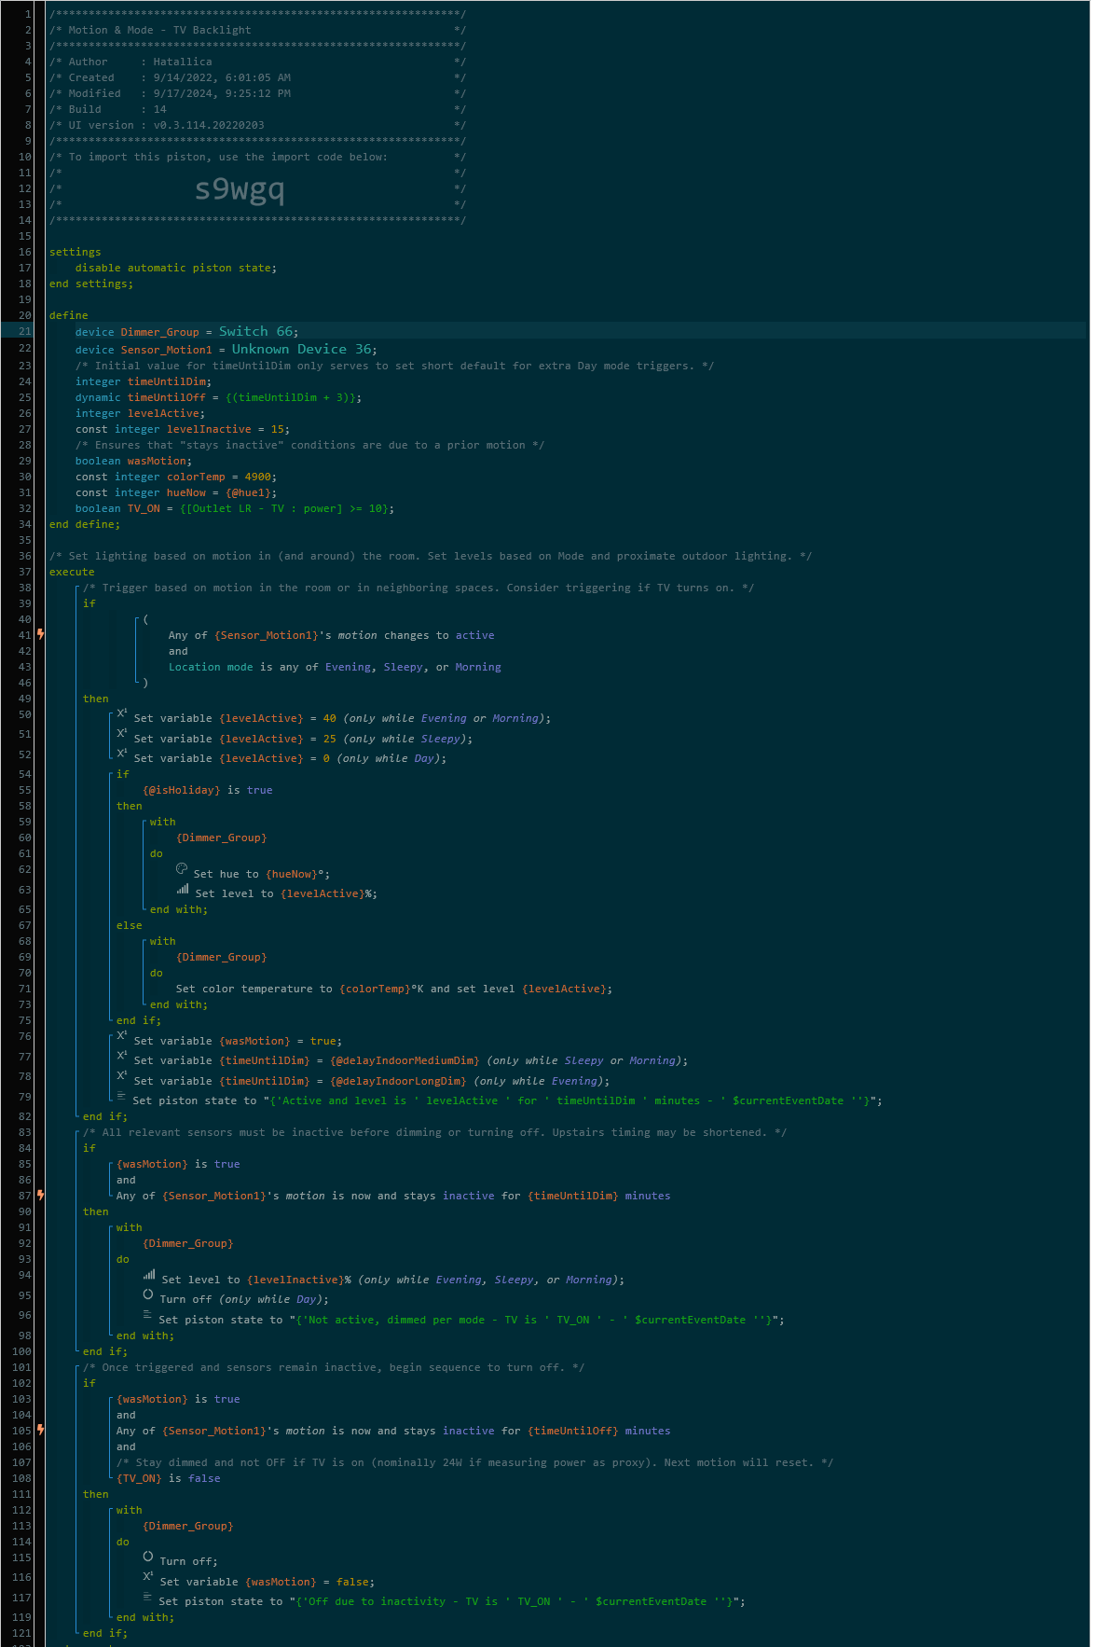Screen dimensions: 1098x1647
Task: Edit the Set color temperature statement
Action: [393, 989]
